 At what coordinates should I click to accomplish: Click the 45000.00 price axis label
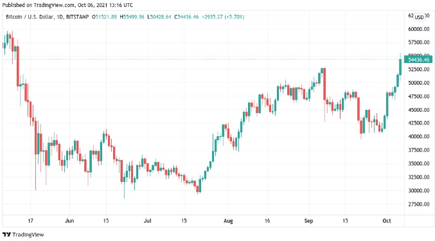click(419, 110)
